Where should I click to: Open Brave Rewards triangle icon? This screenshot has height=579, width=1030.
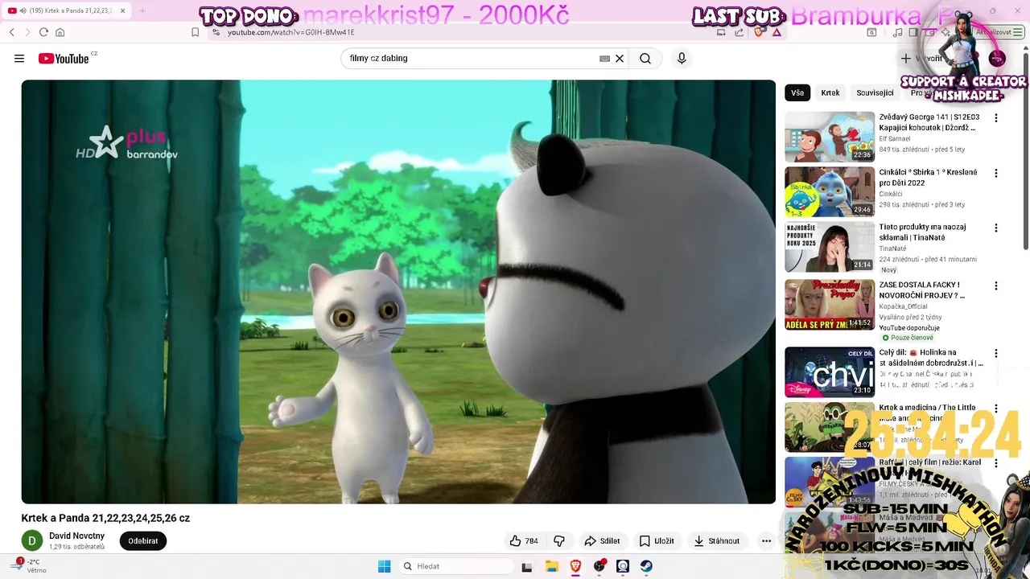pos(777,32)
